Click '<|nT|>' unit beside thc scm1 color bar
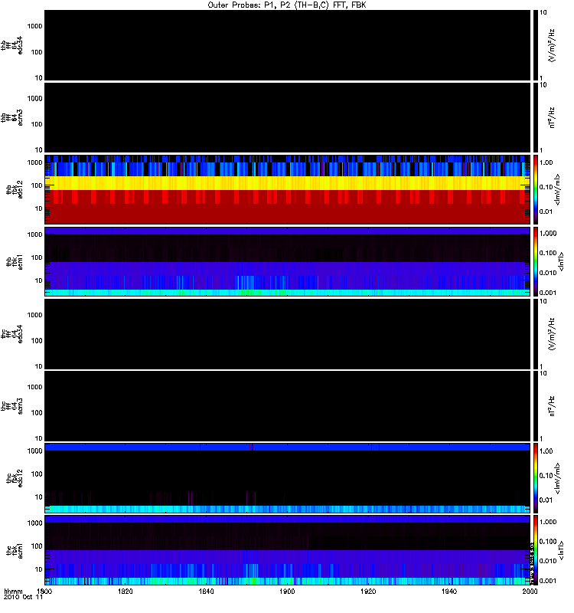Screen dimensions: 574x613 click(561, 550)
